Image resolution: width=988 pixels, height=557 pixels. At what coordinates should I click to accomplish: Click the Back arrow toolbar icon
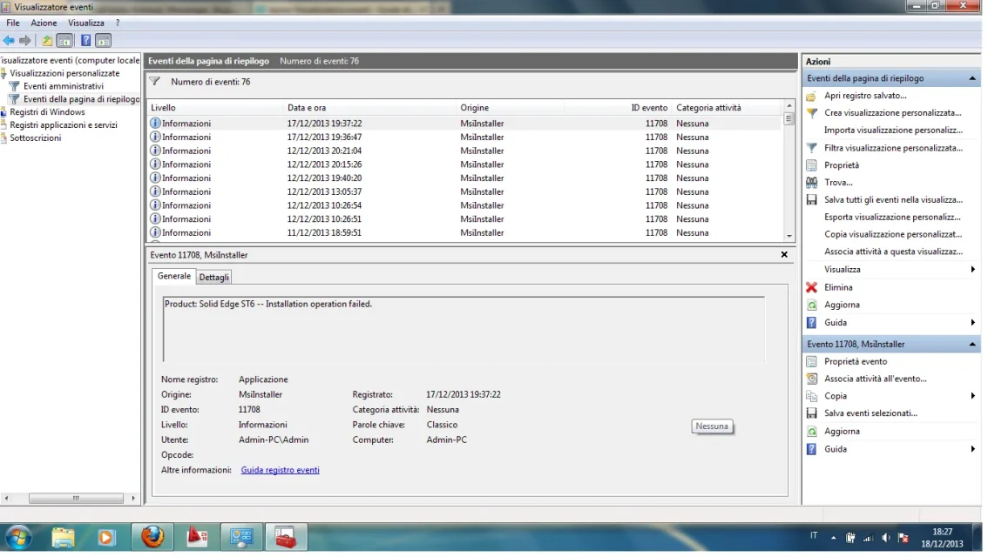point(9,41)
